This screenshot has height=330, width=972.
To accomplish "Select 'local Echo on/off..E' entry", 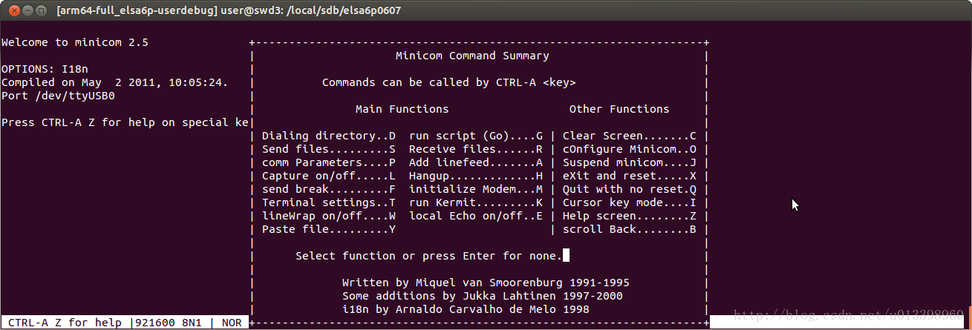I will tap(476, 216).
